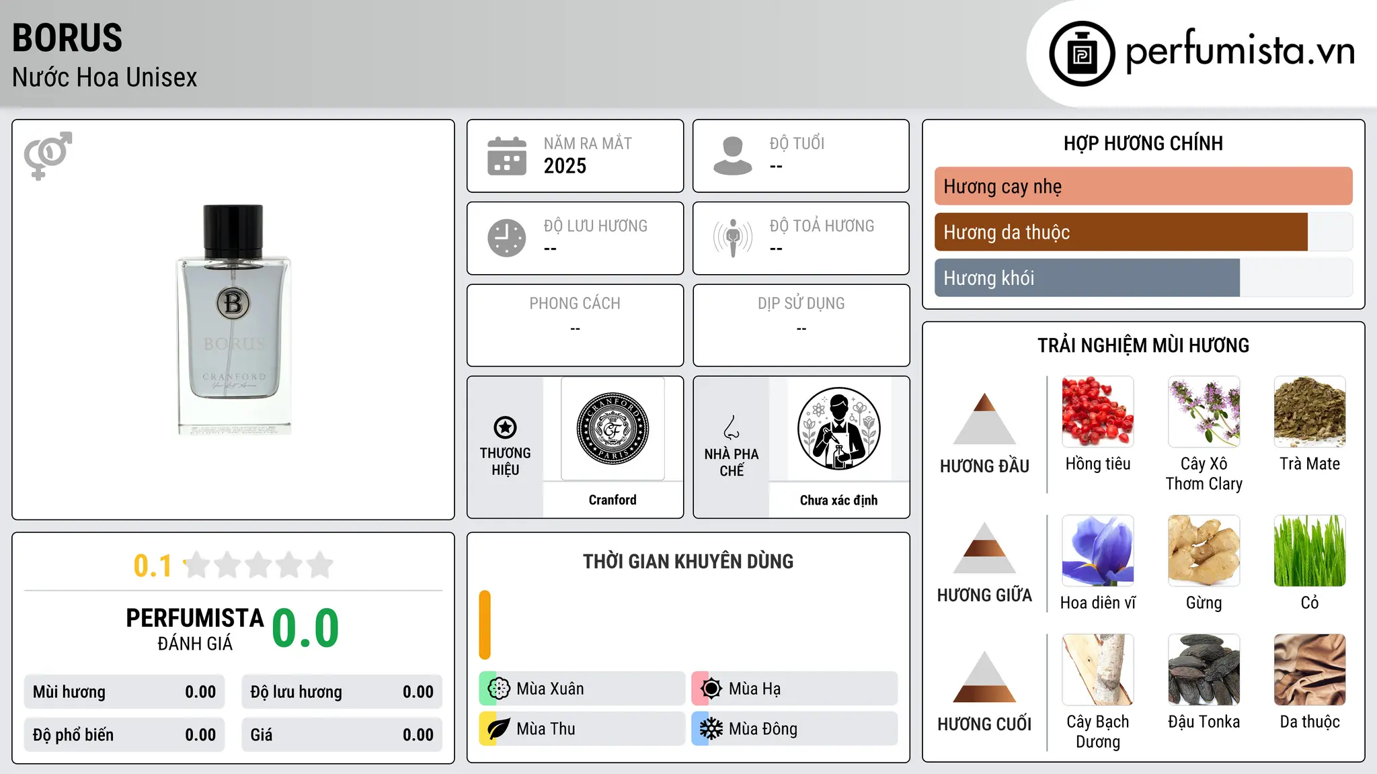Open the Cỏ note image
1377x774 pixels.
coord(1310,551)
